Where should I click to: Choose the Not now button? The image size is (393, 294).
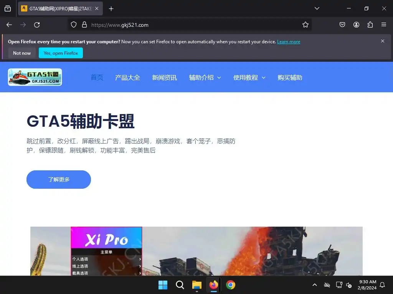pyautogui.click(x=22, y=53)
